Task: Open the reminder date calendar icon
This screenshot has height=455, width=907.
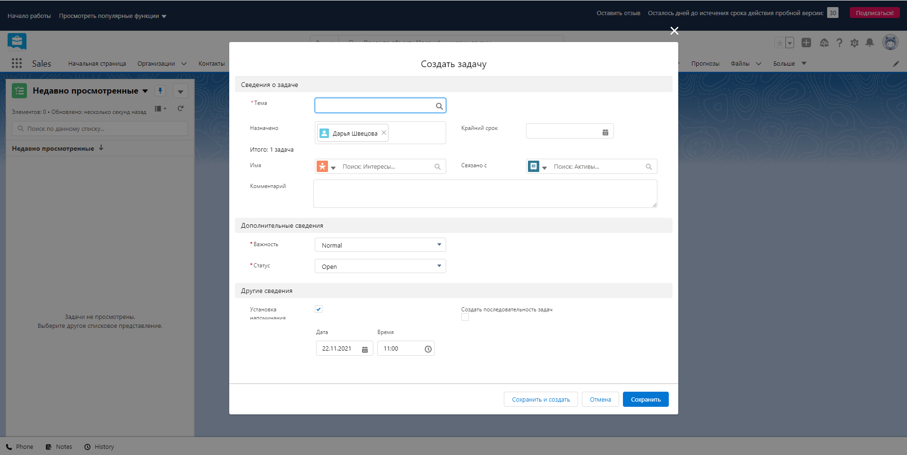Action: pos(365,349)
